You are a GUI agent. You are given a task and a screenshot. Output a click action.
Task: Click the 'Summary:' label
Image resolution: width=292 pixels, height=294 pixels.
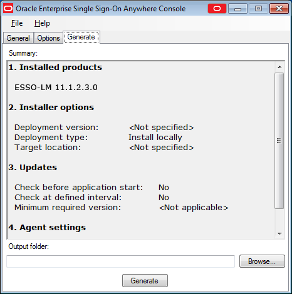(23, 53)
